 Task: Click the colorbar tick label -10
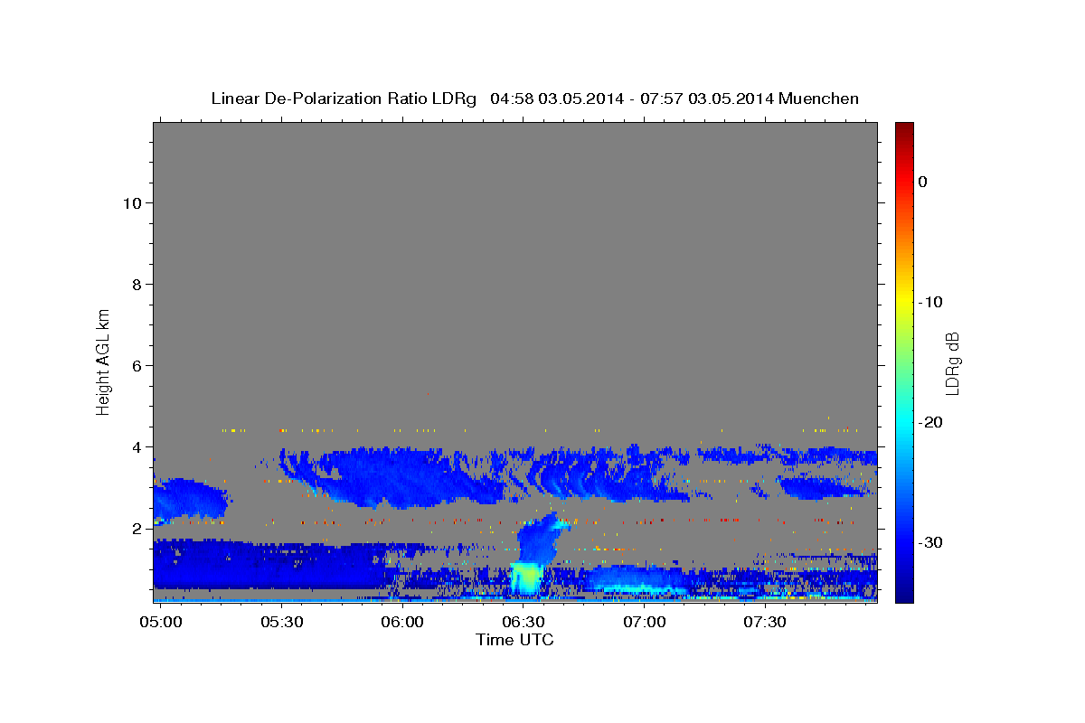click(930, 302)
